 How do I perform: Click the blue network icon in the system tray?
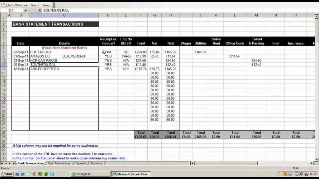(x=301, y=174)
